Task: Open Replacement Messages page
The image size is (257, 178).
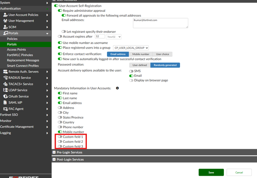Action: coord(23,61)
